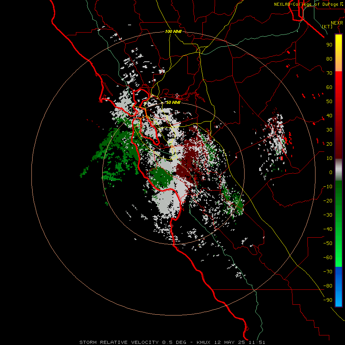Click the 70 value on the velocity scale
Viewport: 345px width, 345px height.
tap(329, 73)
